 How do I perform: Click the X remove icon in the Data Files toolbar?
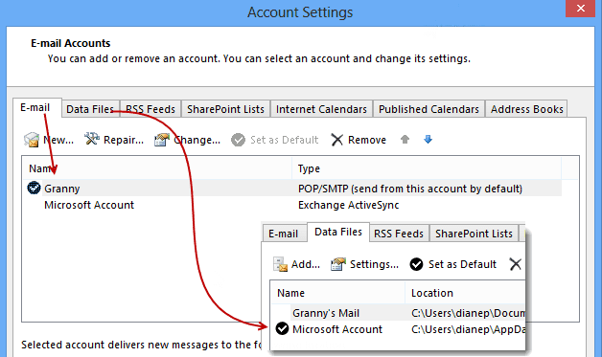coord(515,264)
